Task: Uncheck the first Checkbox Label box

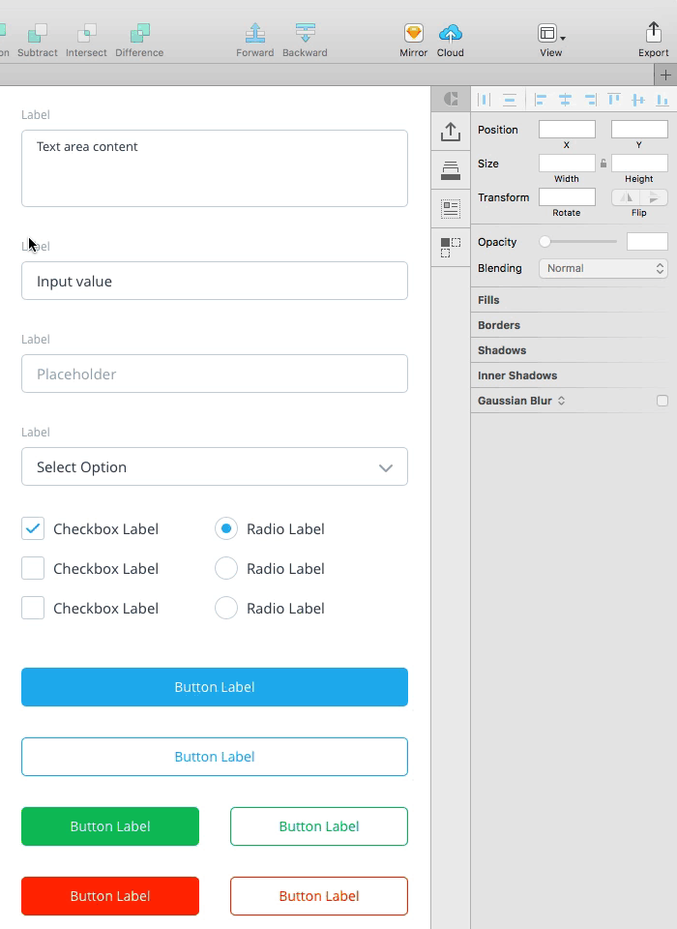Action: click(33, 528)
